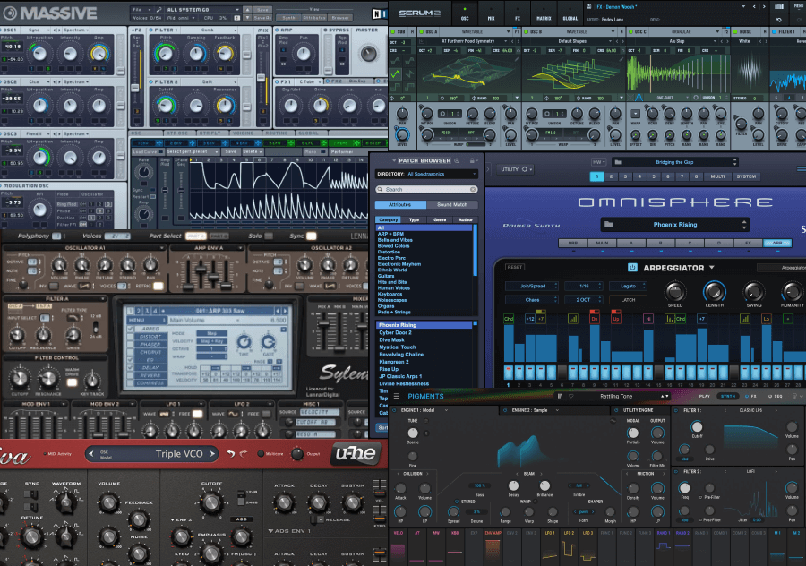This screenshot has width=806, height=566.
Task: Select Keyboards category in Omnisphere browser
Action: (x=390, y=294)
